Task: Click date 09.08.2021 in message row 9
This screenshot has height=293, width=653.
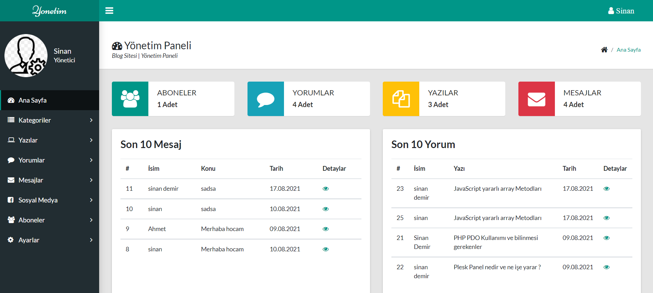Action: pyautogui.click(x=285, y=229)
